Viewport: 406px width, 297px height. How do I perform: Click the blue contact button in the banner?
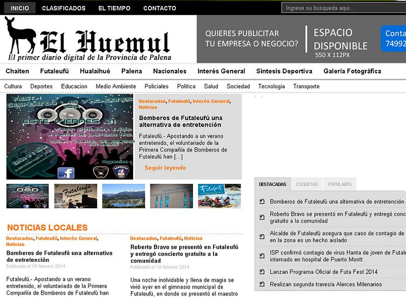pos(394,38)
